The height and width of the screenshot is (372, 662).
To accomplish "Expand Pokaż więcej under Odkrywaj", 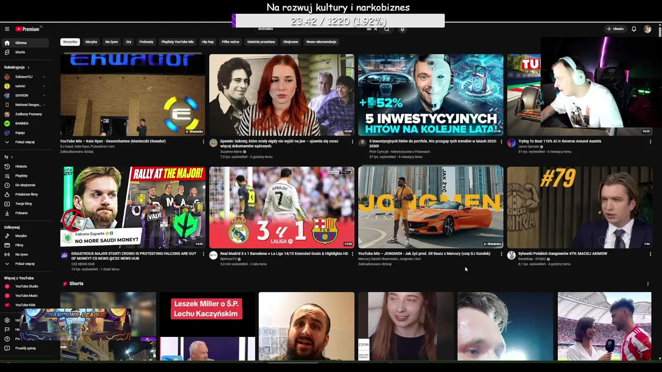I will pos(25,263).
